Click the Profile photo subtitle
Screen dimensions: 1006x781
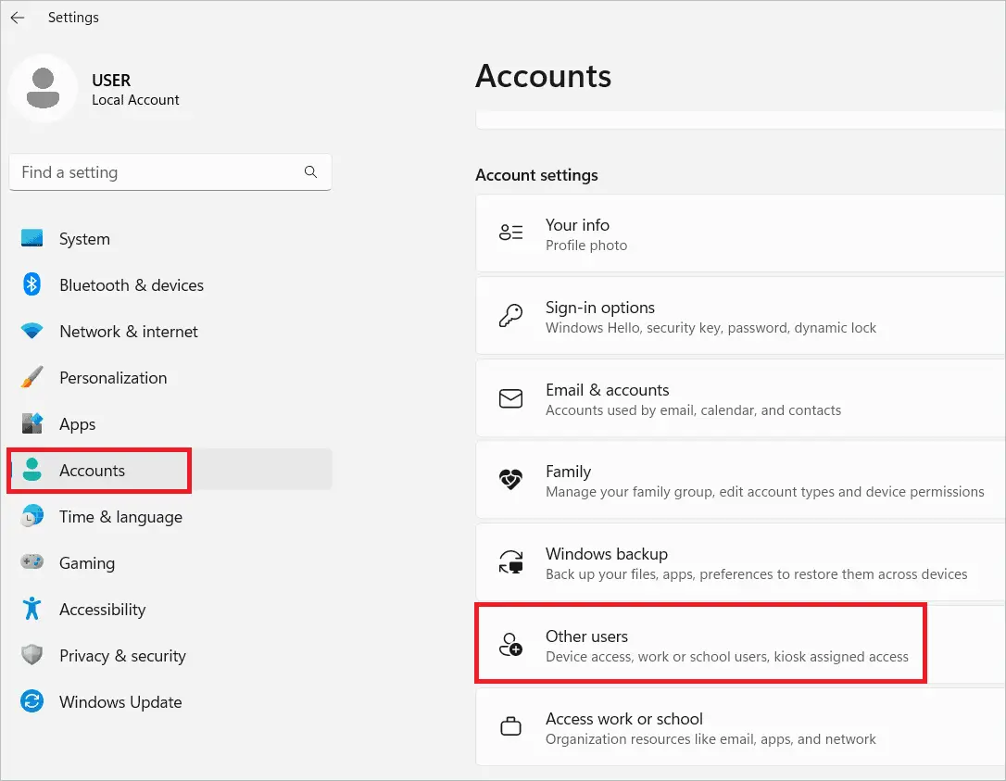click(586, 246)
